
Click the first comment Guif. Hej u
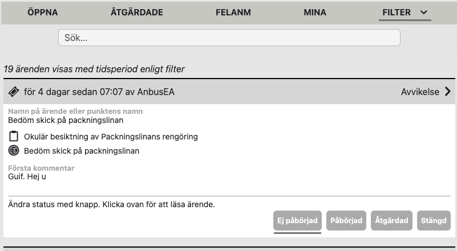pos(27,176)
